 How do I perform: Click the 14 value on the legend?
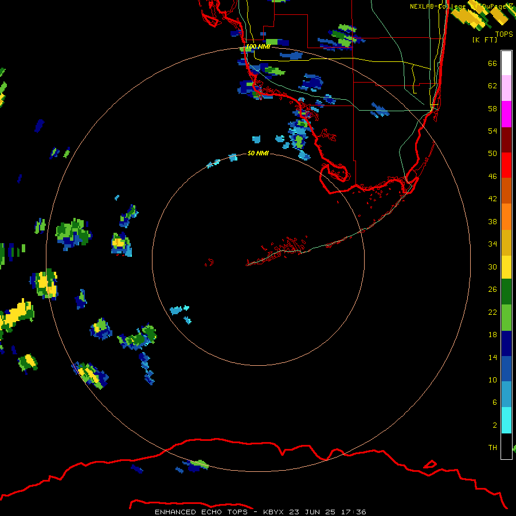(492, 357)
